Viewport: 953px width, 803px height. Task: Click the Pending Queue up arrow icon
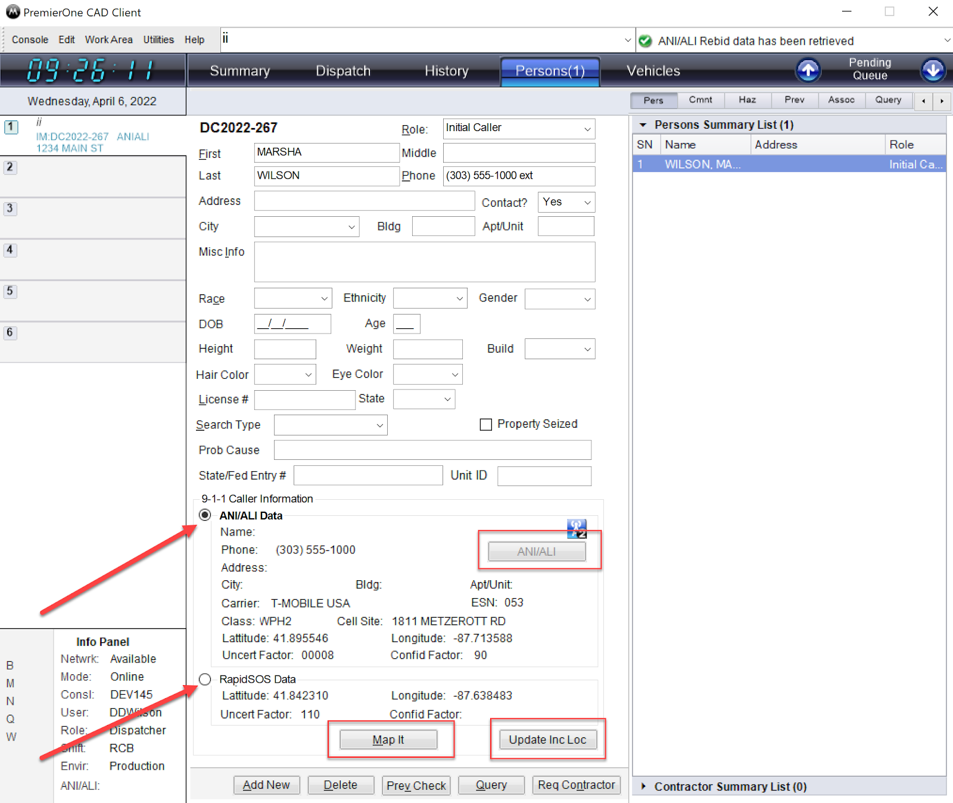(808, 70)
